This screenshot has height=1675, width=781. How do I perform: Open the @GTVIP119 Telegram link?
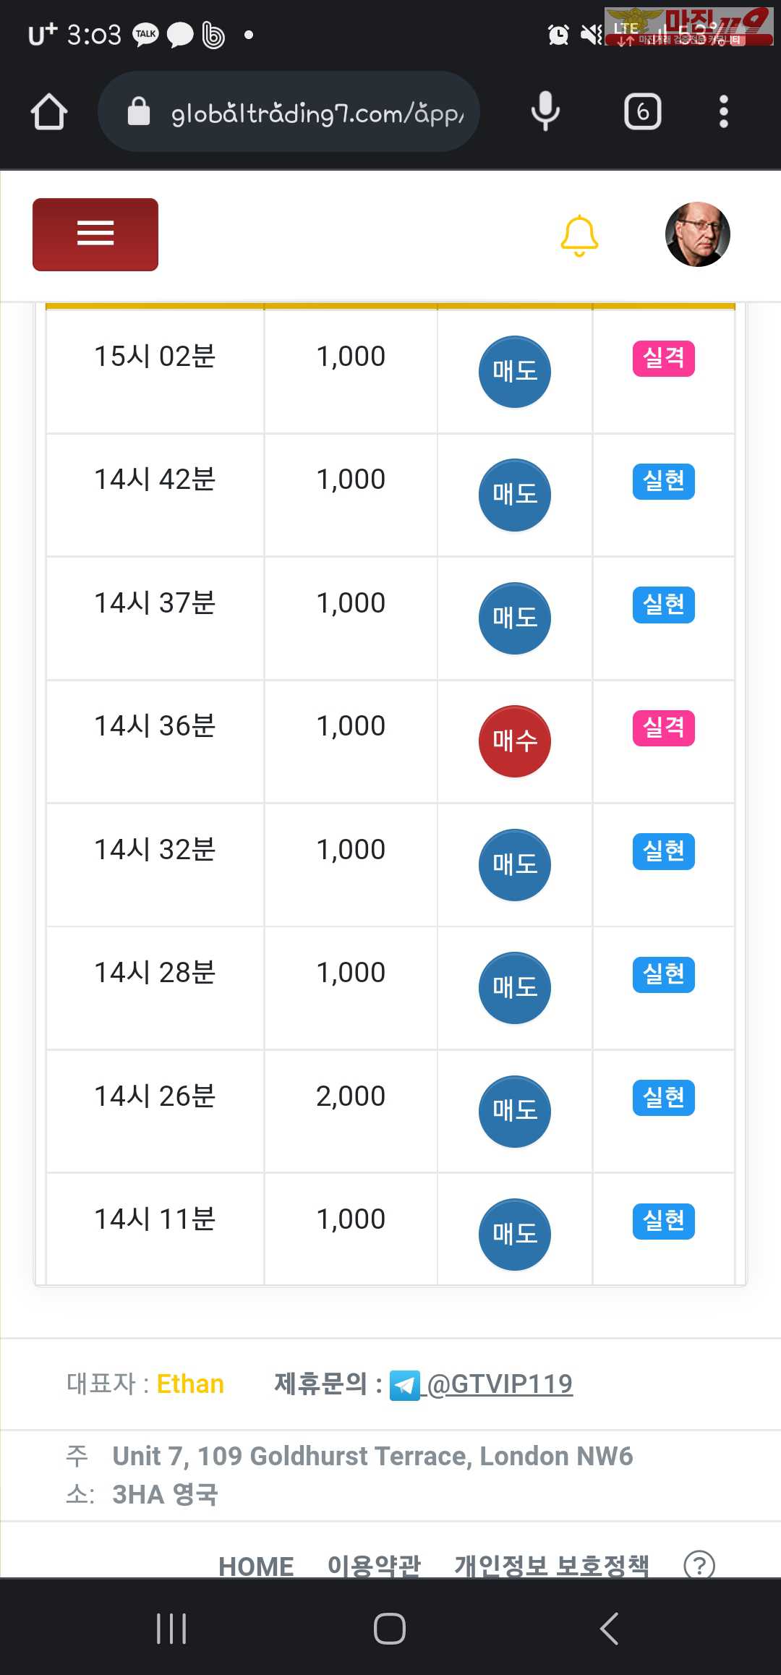coord(500,1384)
